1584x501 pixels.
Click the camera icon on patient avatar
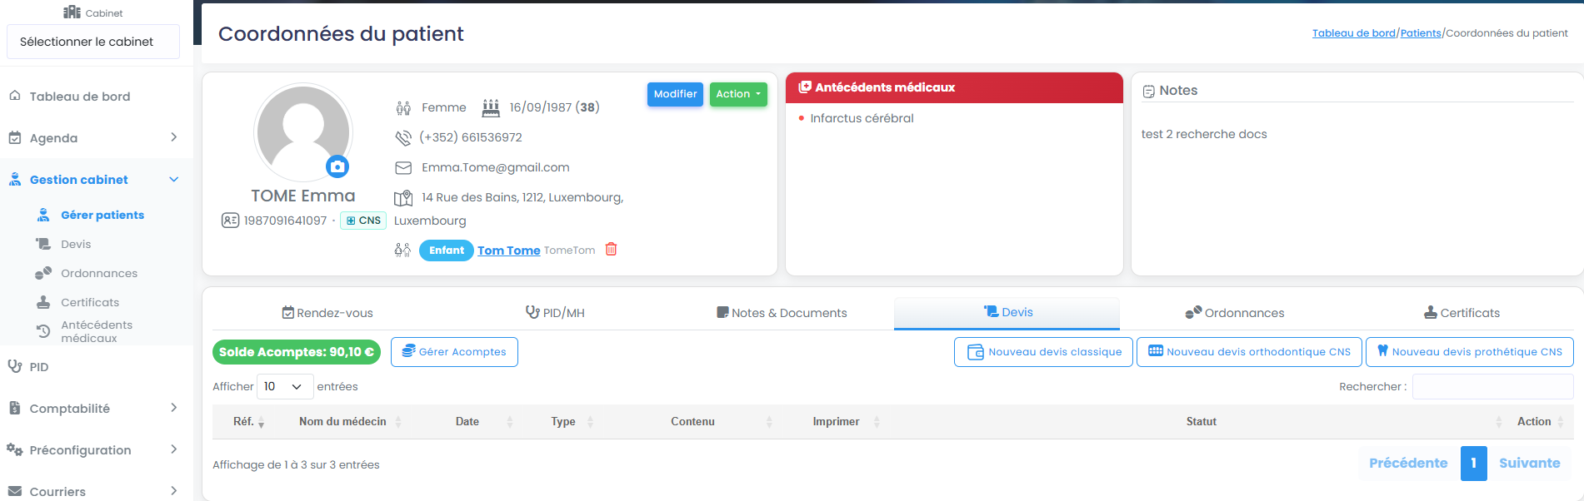point(337,167)
